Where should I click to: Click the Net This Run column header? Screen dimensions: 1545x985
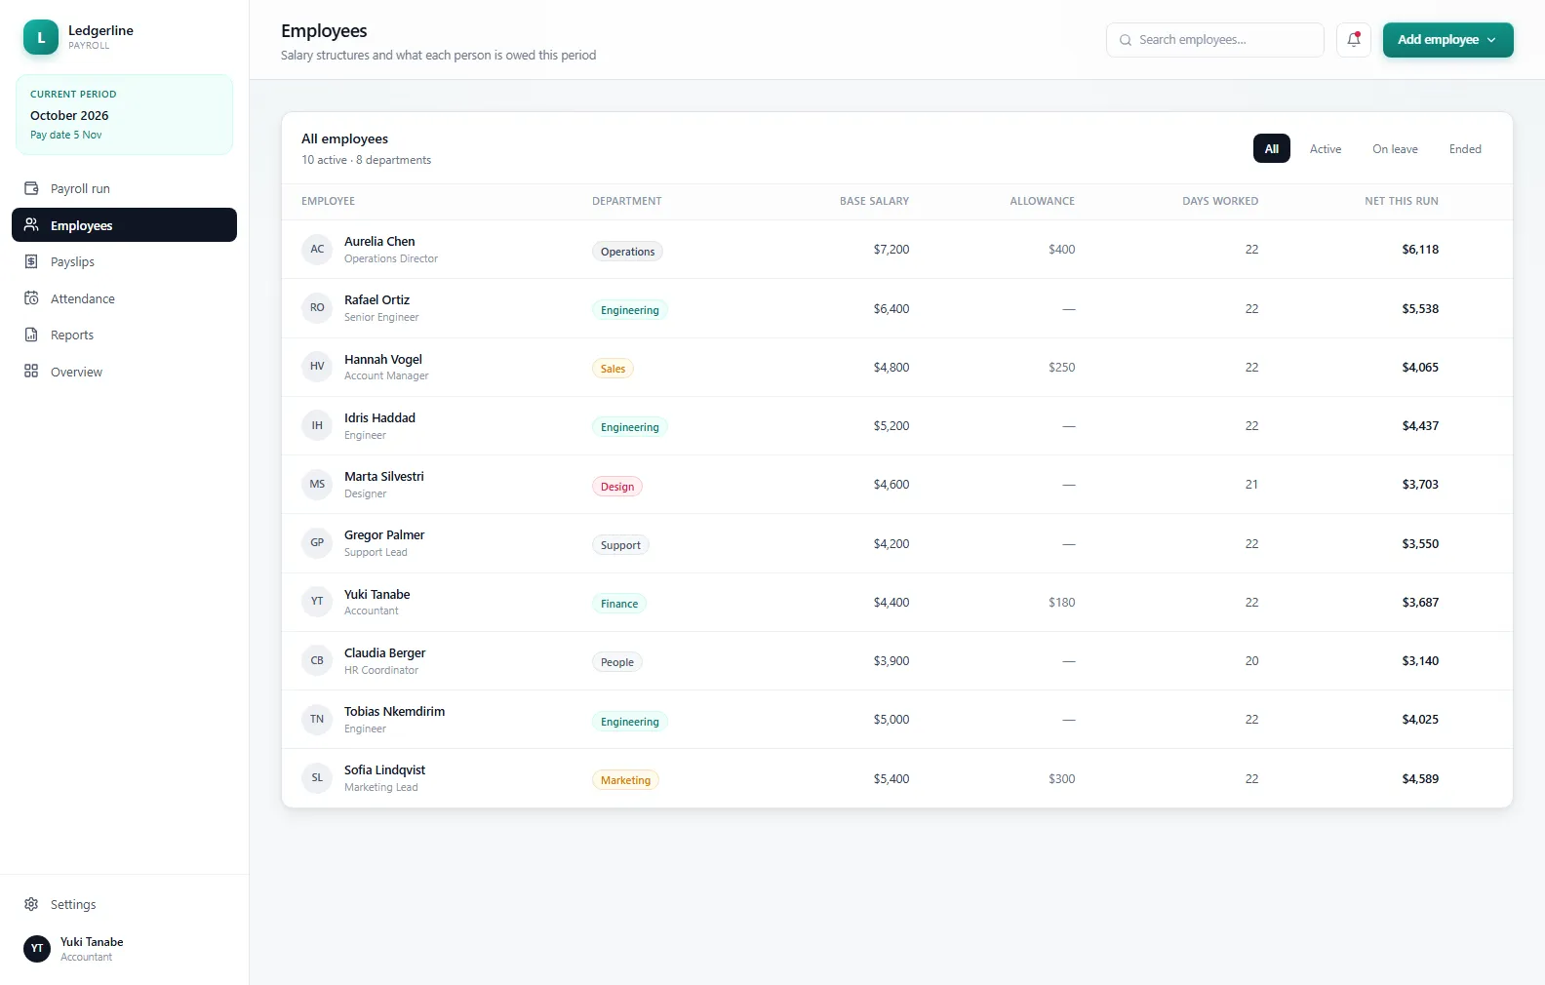[x=1402, y=201]
